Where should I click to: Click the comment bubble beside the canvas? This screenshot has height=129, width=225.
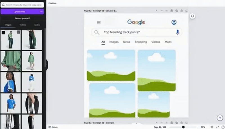(192, 16)
